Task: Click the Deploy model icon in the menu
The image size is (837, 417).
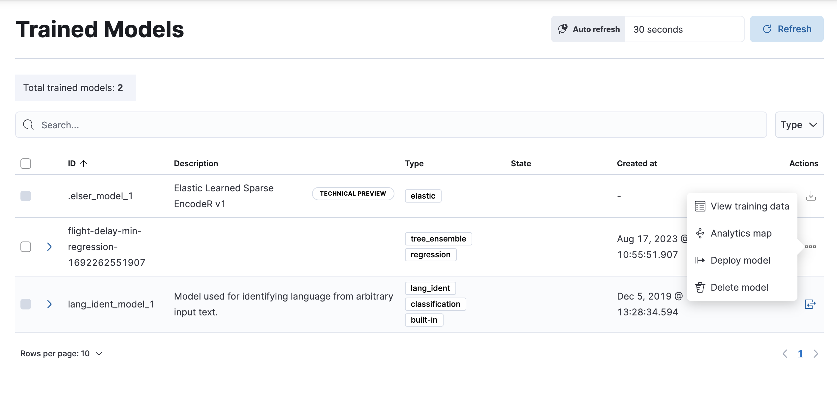Action: (x=699, y=260)
